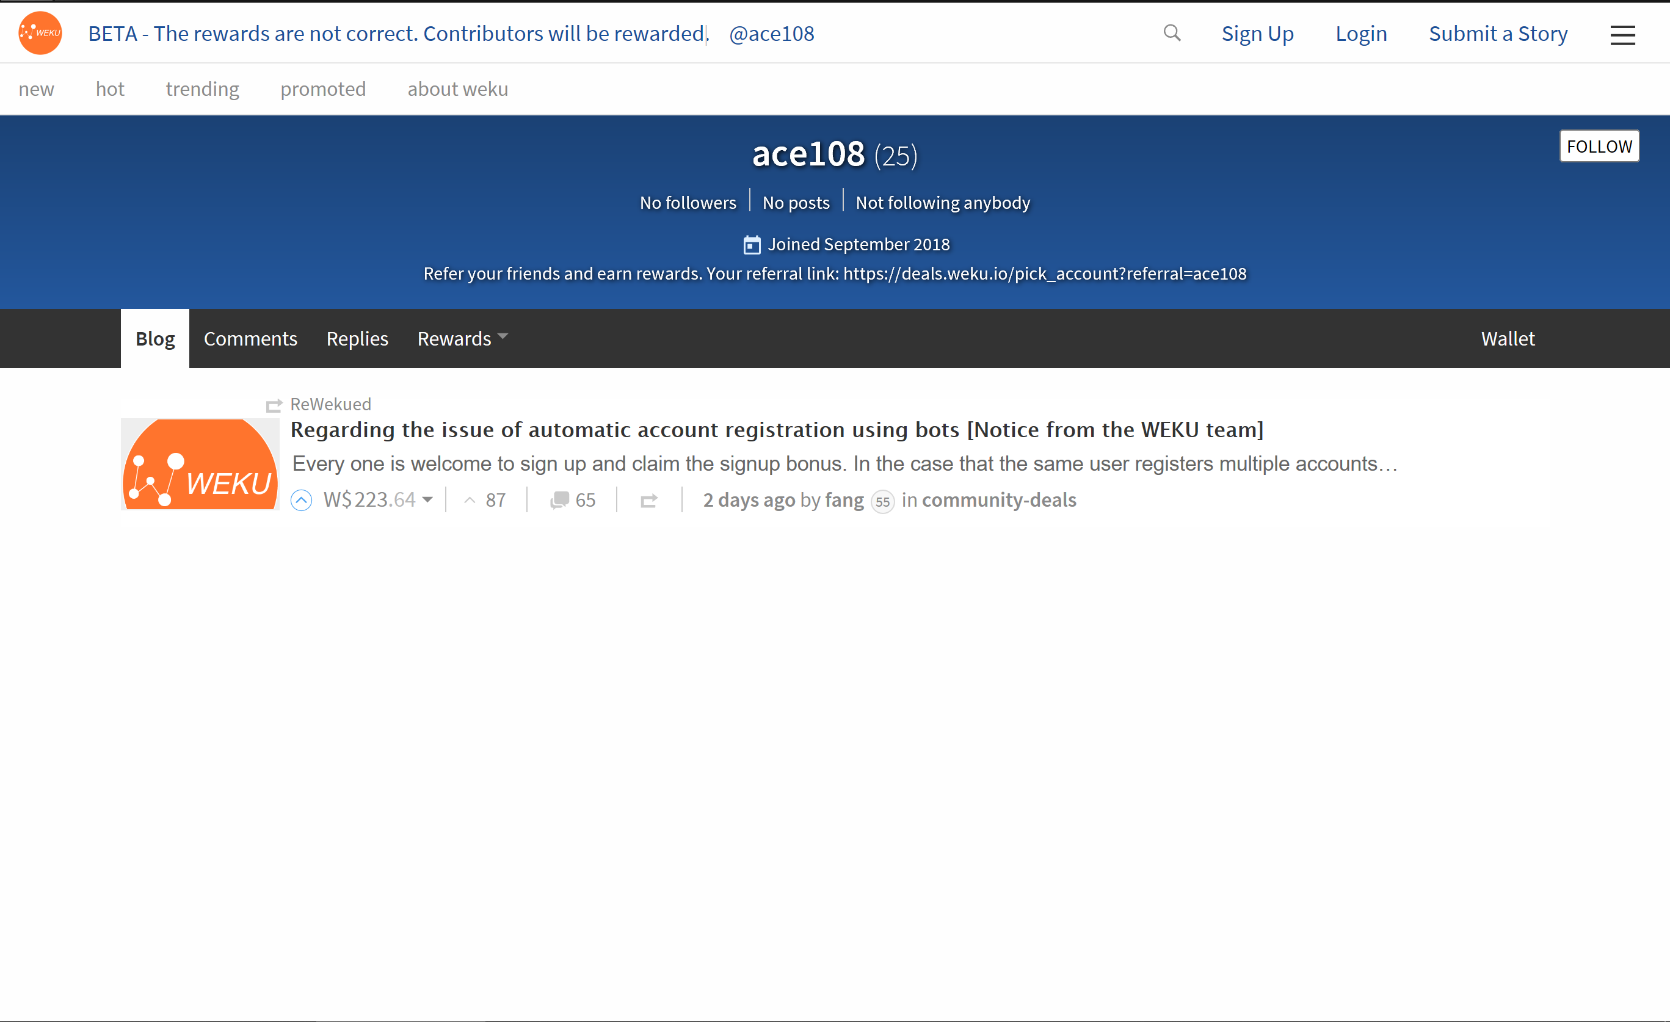This screenshot has width=1670, height=1022.
Task: Go to the promoted posts feed
Action: point(322,89)
